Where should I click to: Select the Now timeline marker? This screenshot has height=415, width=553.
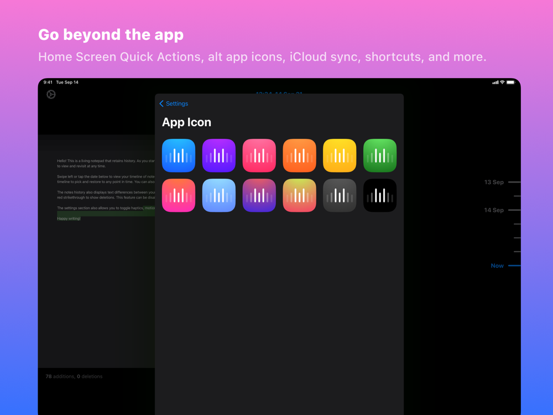coord(497,266)
